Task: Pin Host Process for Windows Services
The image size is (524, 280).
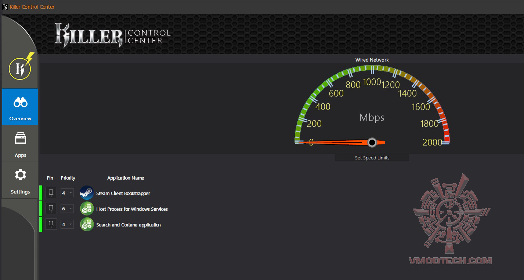Action: click(51, 209)
